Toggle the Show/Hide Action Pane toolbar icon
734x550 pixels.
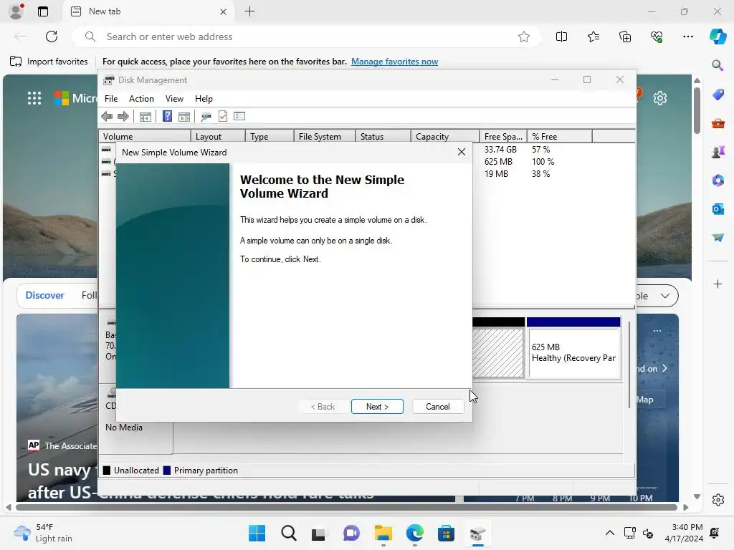184,117
